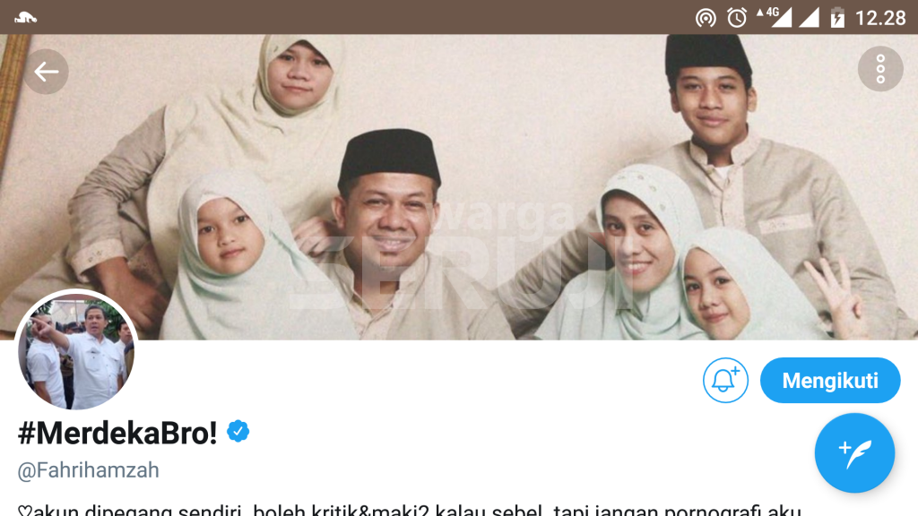Viewport: 918px width, 516px height.
Task: Tap the #MerdekaBro! display name
Action: click(117, 434)
